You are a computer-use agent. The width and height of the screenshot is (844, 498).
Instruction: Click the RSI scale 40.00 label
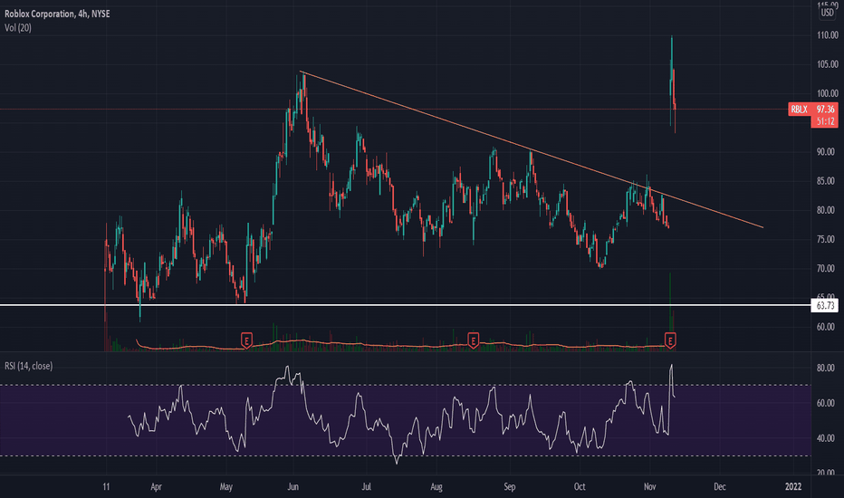826,438
